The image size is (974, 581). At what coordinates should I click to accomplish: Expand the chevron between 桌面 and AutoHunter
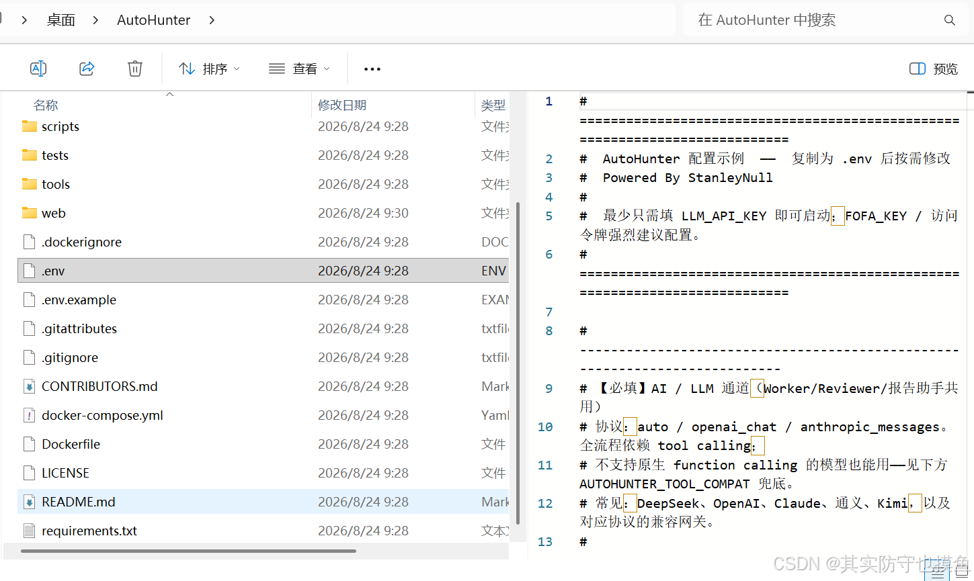95,20
